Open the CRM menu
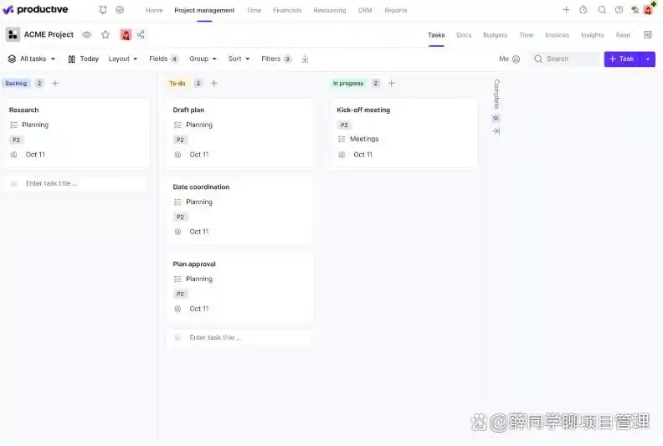663x446 pixels. (x=365, y=10)
